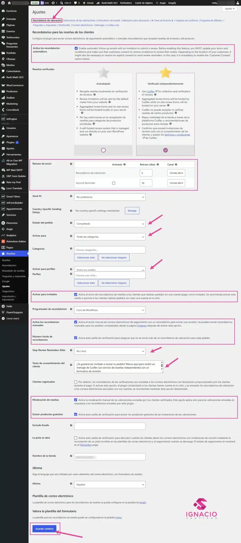Screen dimensions: 241x543
Task: Open Programador de recordatorios dropdown
Action: 110,310
